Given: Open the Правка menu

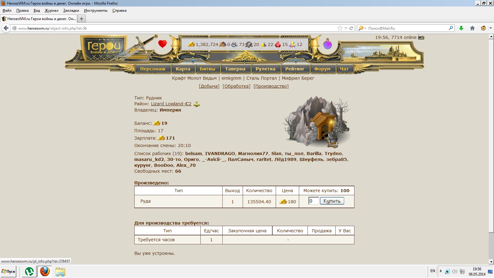Looking at the screenshot, I should pyautogui.click(x=23, y=11).
